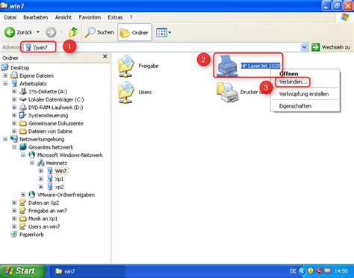
Task: Select Lokaler Datenträger (C:) drive icon
Action: click(23, 99)
